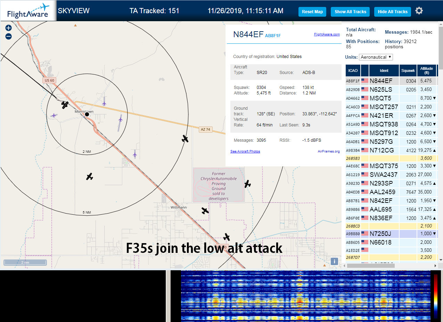Select the black aircraft icon near AZ 74
Screen dimensions: 443x322
point(185,139)
